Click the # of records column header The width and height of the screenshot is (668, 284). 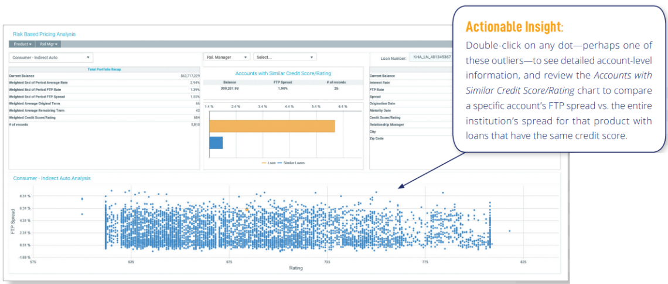click(335, 82)
